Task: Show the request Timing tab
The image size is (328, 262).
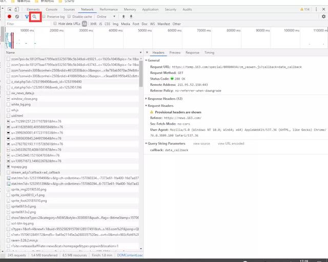Action: coord(210,52)
